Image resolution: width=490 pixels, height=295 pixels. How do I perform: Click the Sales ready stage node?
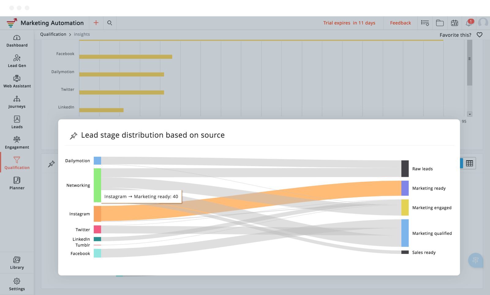tap(405, 252)
